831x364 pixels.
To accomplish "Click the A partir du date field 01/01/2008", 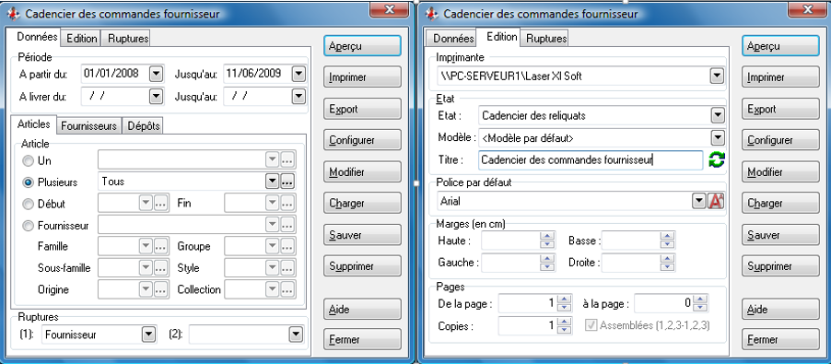I will (115, 74).
